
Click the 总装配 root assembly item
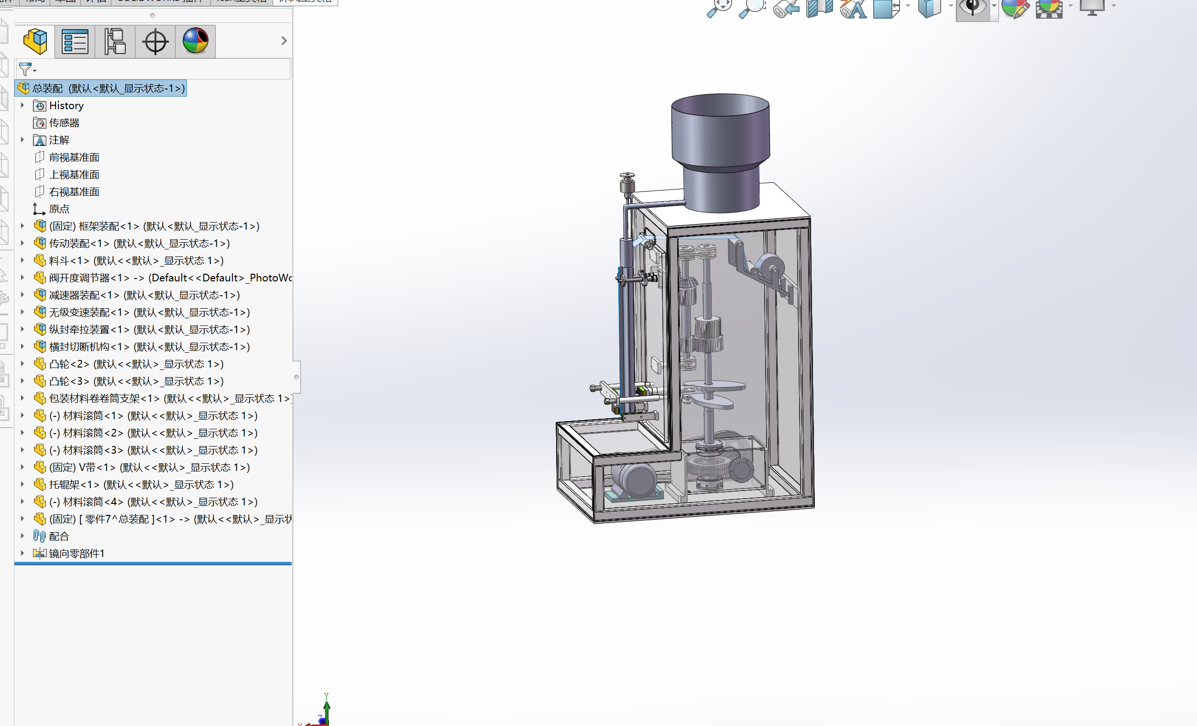point(101,88)
